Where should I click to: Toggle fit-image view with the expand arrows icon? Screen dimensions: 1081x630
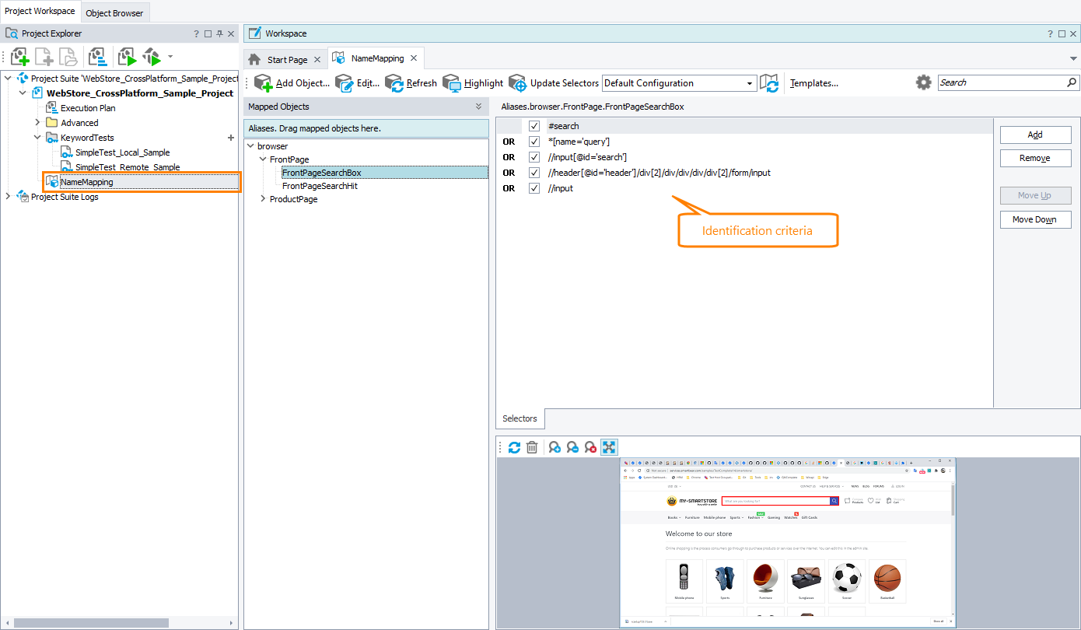pos(609,446)
